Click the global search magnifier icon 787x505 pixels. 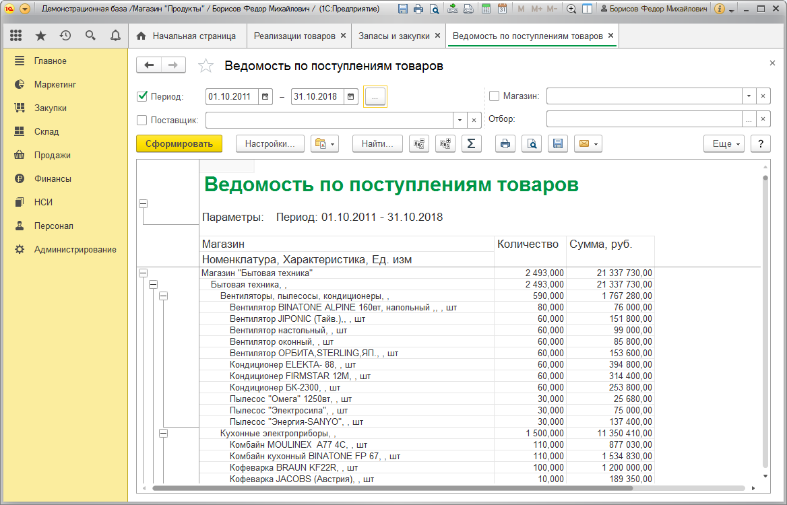click(x=90, y=36)
